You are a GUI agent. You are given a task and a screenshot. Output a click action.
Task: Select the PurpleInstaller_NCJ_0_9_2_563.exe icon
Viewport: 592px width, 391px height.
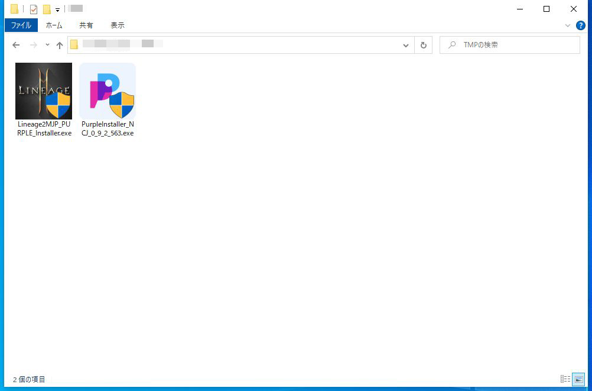pyautogui.click(x=108, y=91)
